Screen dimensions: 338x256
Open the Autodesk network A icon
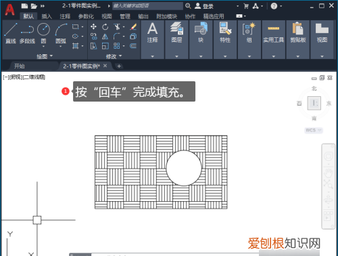(x=256, y=6)
